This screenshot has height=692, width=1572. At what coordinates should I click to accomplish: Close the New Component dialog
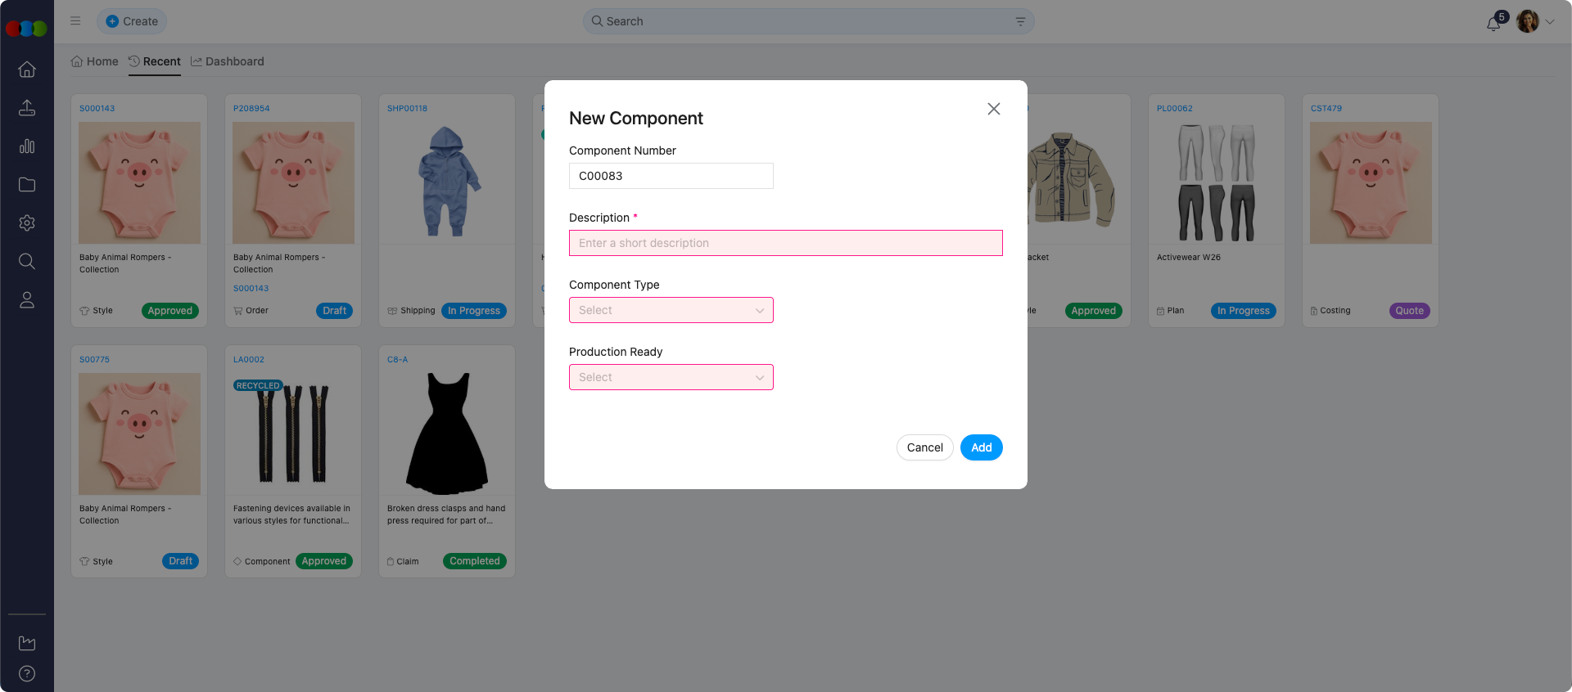point(994,109)
